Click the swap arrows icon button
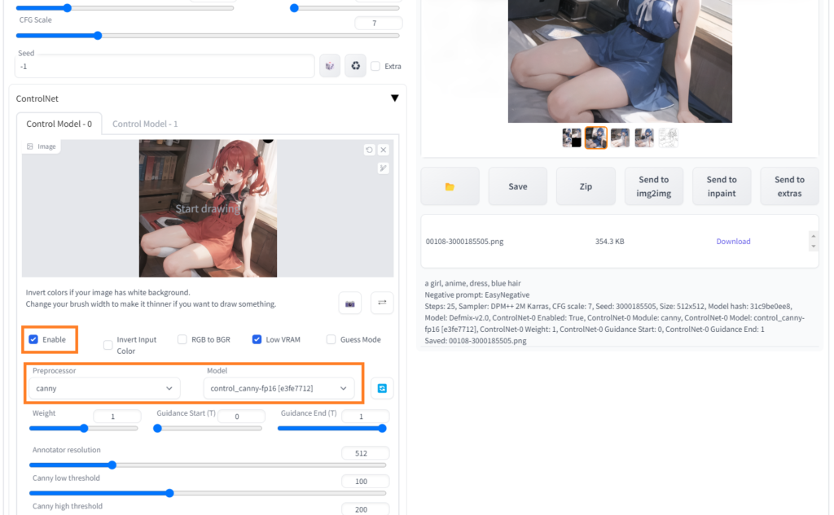 [382, 303]
